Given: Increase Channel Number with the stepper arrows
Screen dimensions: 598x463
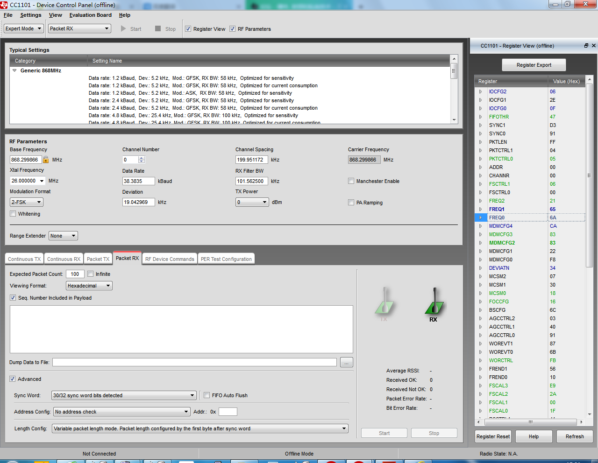Looking at the screenshot, I should tap(142, 158).
